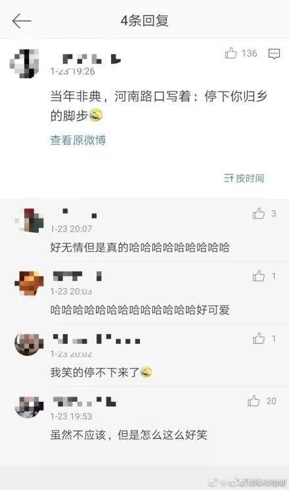
Task: Open the avatar of the 虽然不应该 commenter
Action: pyautogui.click(x=29, y=407)
